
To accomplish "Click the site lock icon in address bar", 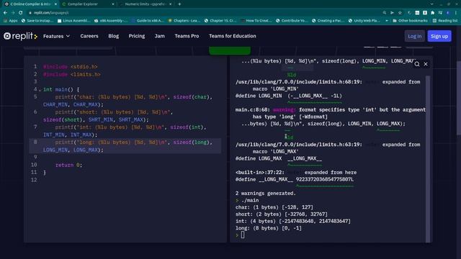I will click(x=30, y=13).
